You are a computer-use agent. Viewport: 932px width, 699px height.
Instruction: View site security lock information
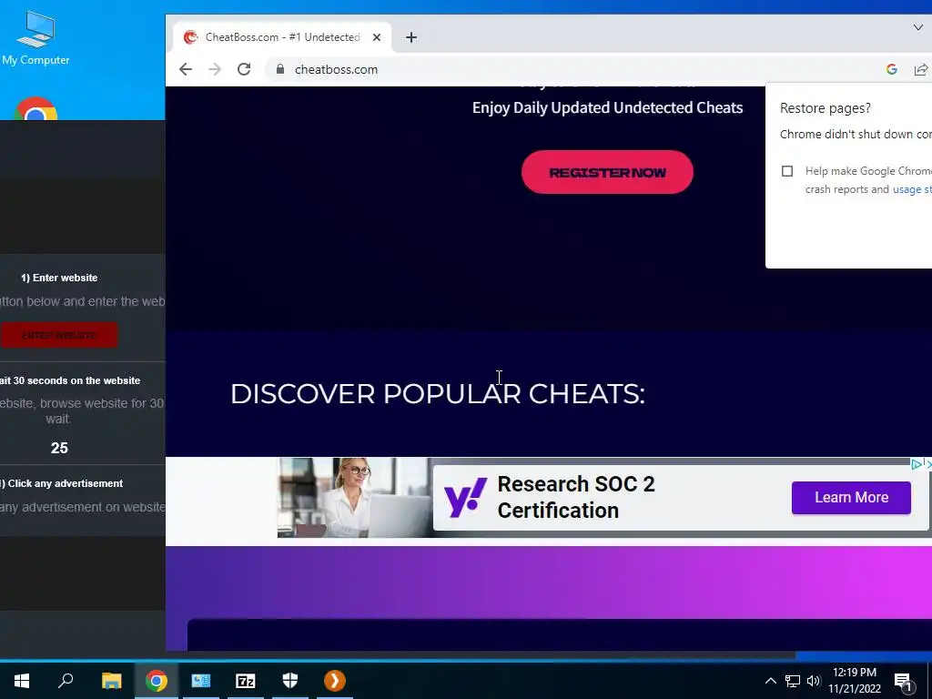(x=280, y=69)
